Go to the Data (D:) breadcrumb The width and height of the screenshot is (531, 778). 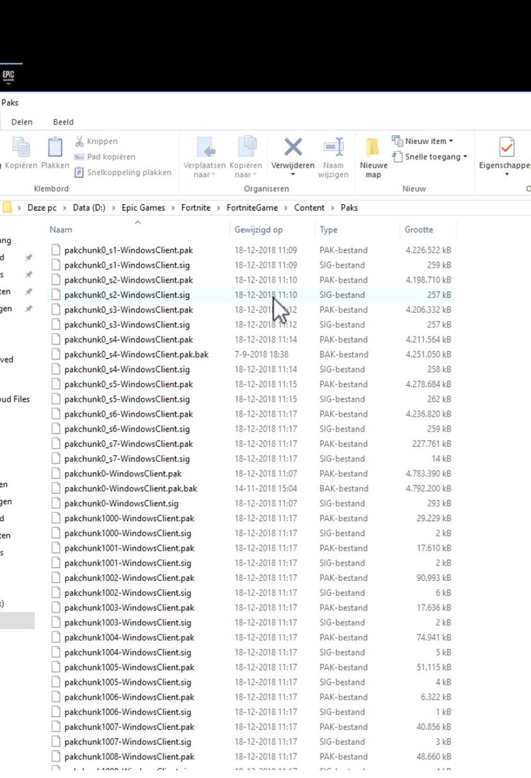pos(89,208)
